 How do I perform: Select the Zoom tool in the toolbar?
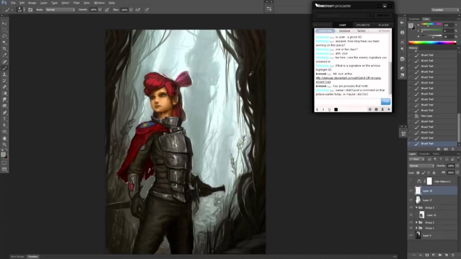(x=5, y=144)
